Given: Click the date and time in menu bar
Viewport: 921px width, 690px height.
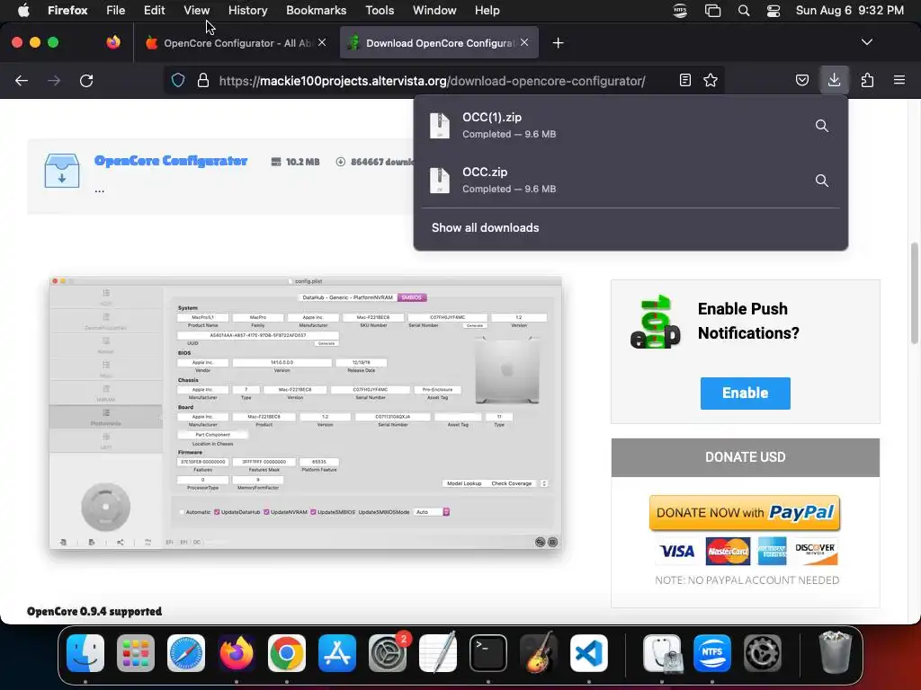Looking at the screenshot, I should click(x=849, y=11).
